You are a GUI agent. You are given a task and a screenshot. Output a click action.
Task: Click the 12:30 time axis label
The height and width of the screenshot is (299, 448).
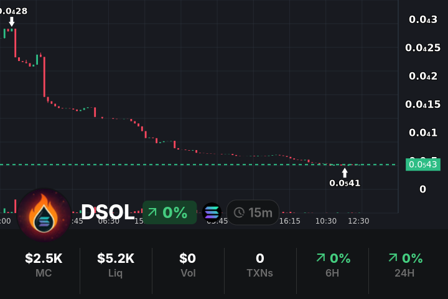[x=358, y=221]
